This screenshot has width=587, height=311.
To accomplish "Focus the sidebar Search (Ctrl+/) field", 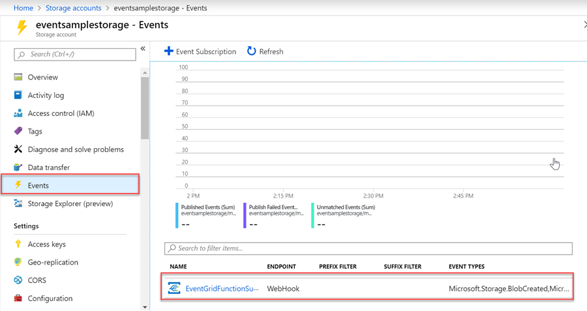I will [x=75, y=54].
